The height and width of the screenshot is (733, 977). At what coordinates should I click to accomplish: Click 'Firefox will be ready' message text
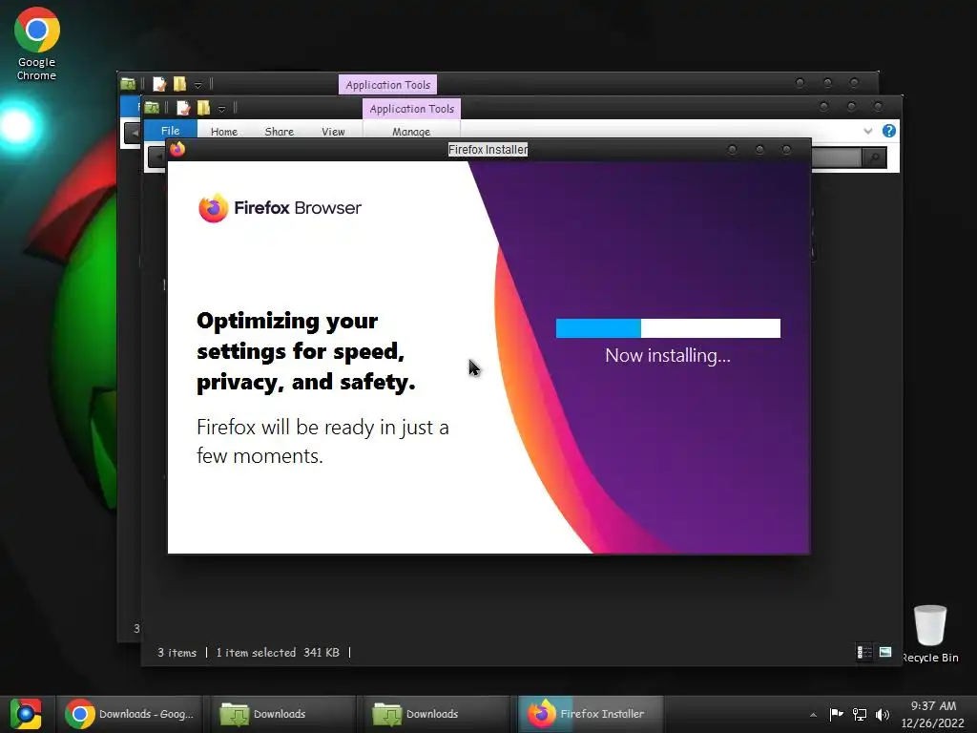[x=322, y=441]
